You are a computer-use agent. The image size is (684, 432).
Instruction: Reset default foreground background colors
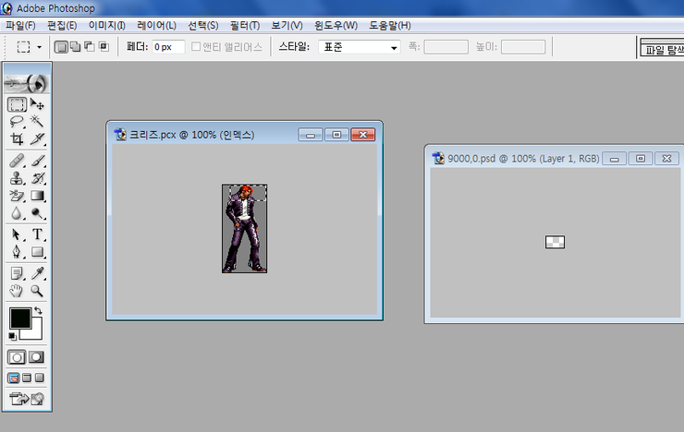pos(12,336)
